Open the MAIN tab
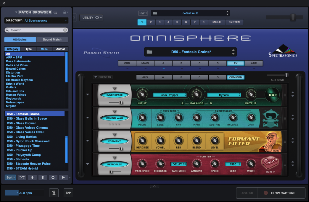The width and height of the screenshot is (309, 202). point(145,63)
